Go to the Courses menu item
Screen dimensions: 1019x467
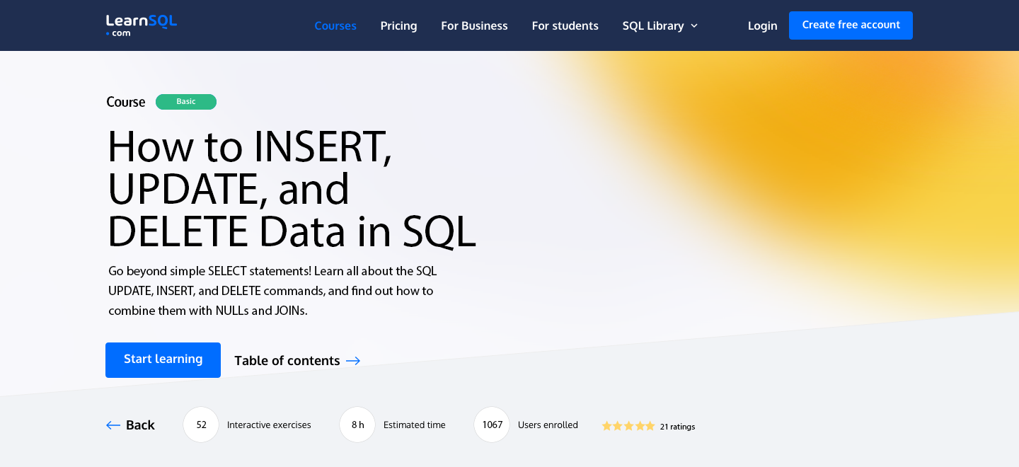(335, 25)
